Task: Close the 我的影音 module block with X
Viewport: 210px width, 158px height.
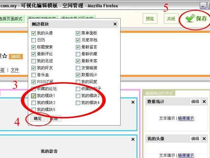Action: tap(133, 139)
